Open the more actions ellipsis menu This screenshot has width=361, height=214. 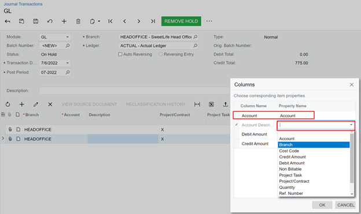209,21
